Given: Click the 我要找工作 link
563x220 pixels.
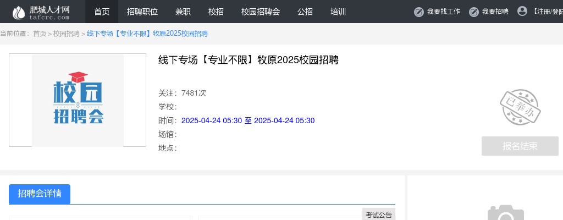Looking at the screenshot, I should (x=443, y=12).
